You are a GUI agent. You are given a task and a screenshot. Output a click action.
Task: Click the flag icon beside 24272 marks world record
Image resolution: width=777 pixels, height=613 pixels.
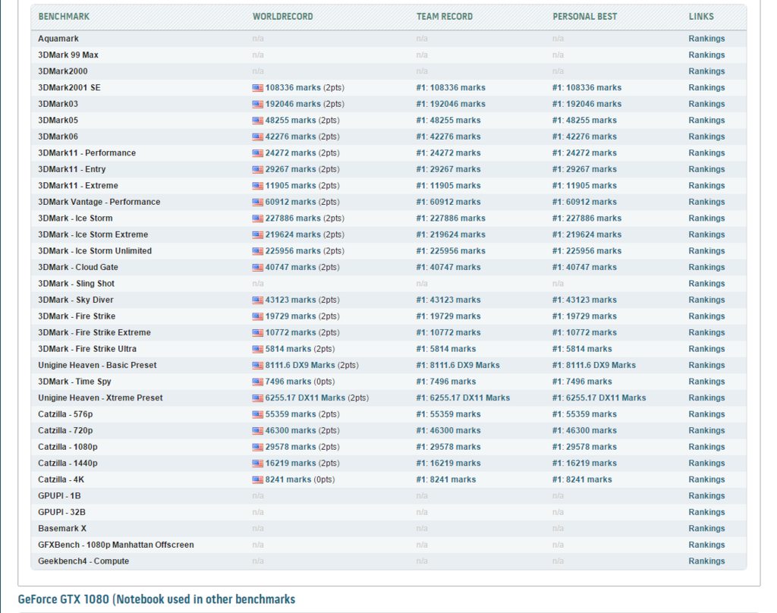[x=258, y=153]
